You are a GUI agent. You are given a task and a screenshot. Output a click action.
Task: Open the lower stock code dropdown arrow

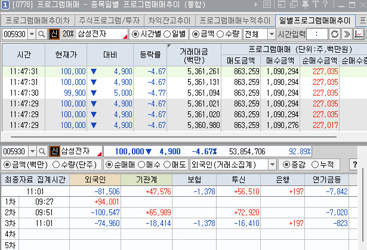coord(32,151)
